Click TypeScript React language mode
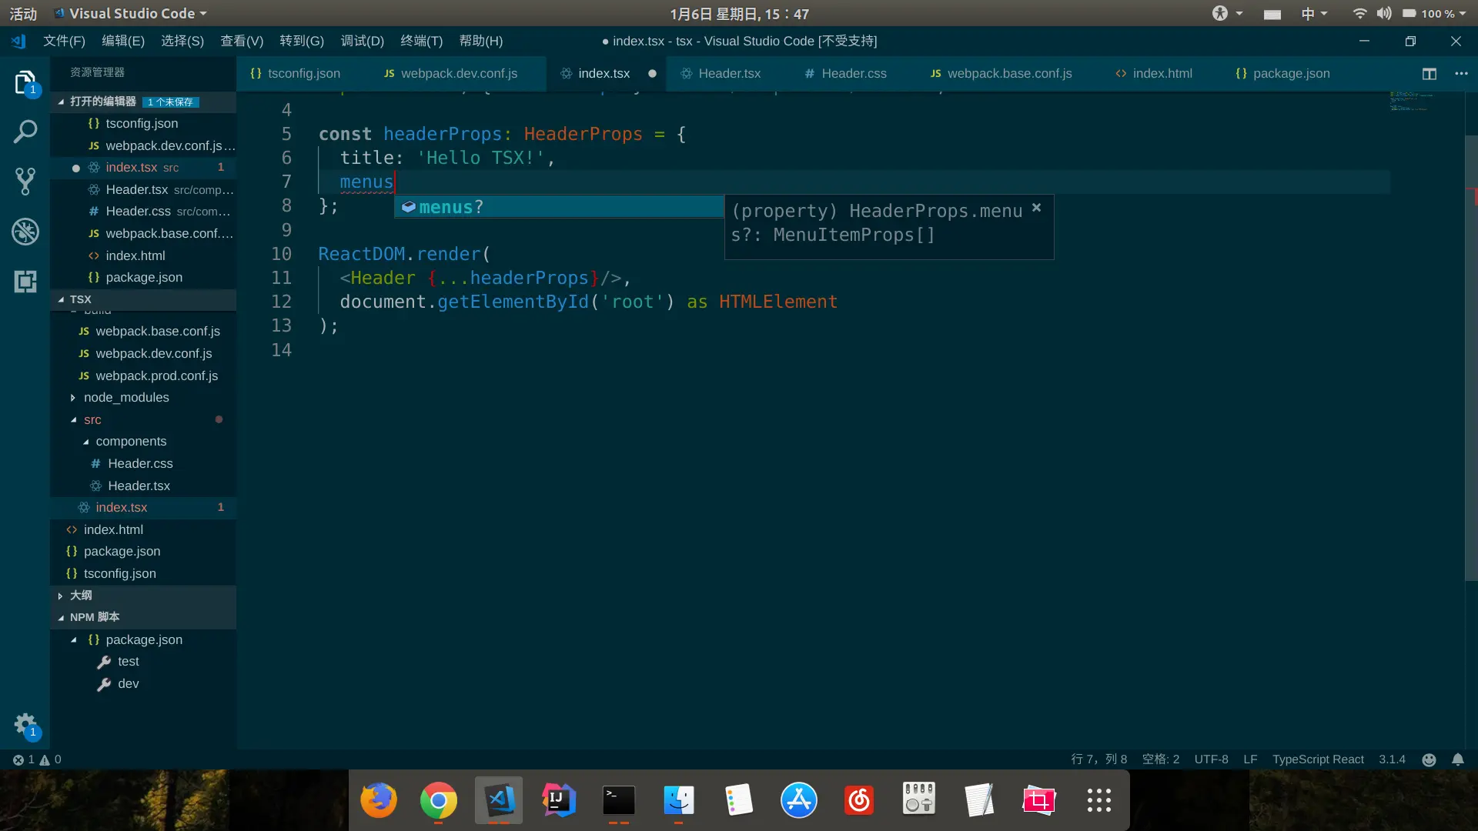The height and width of the screenshot is (831, 1478). pos(1317,759)
